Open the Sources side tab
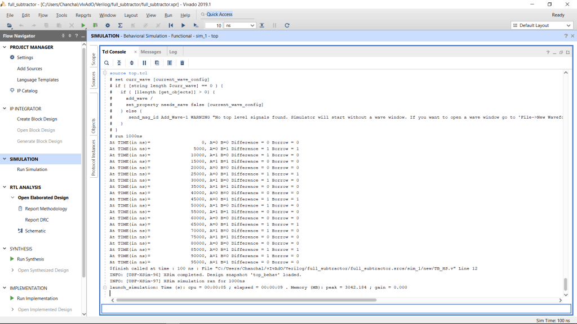This screenshot has width=577, height=324. (94, 79)
